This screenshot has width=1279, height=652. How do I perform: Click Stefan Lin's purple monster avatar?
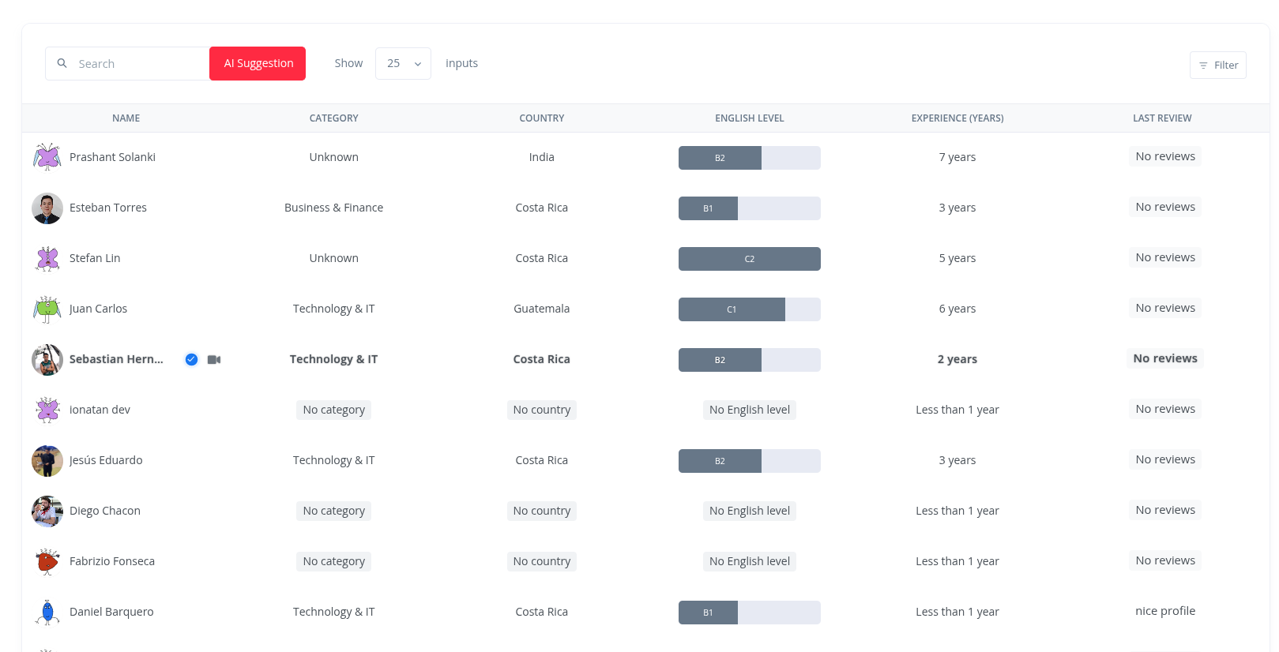click(47, 258)
